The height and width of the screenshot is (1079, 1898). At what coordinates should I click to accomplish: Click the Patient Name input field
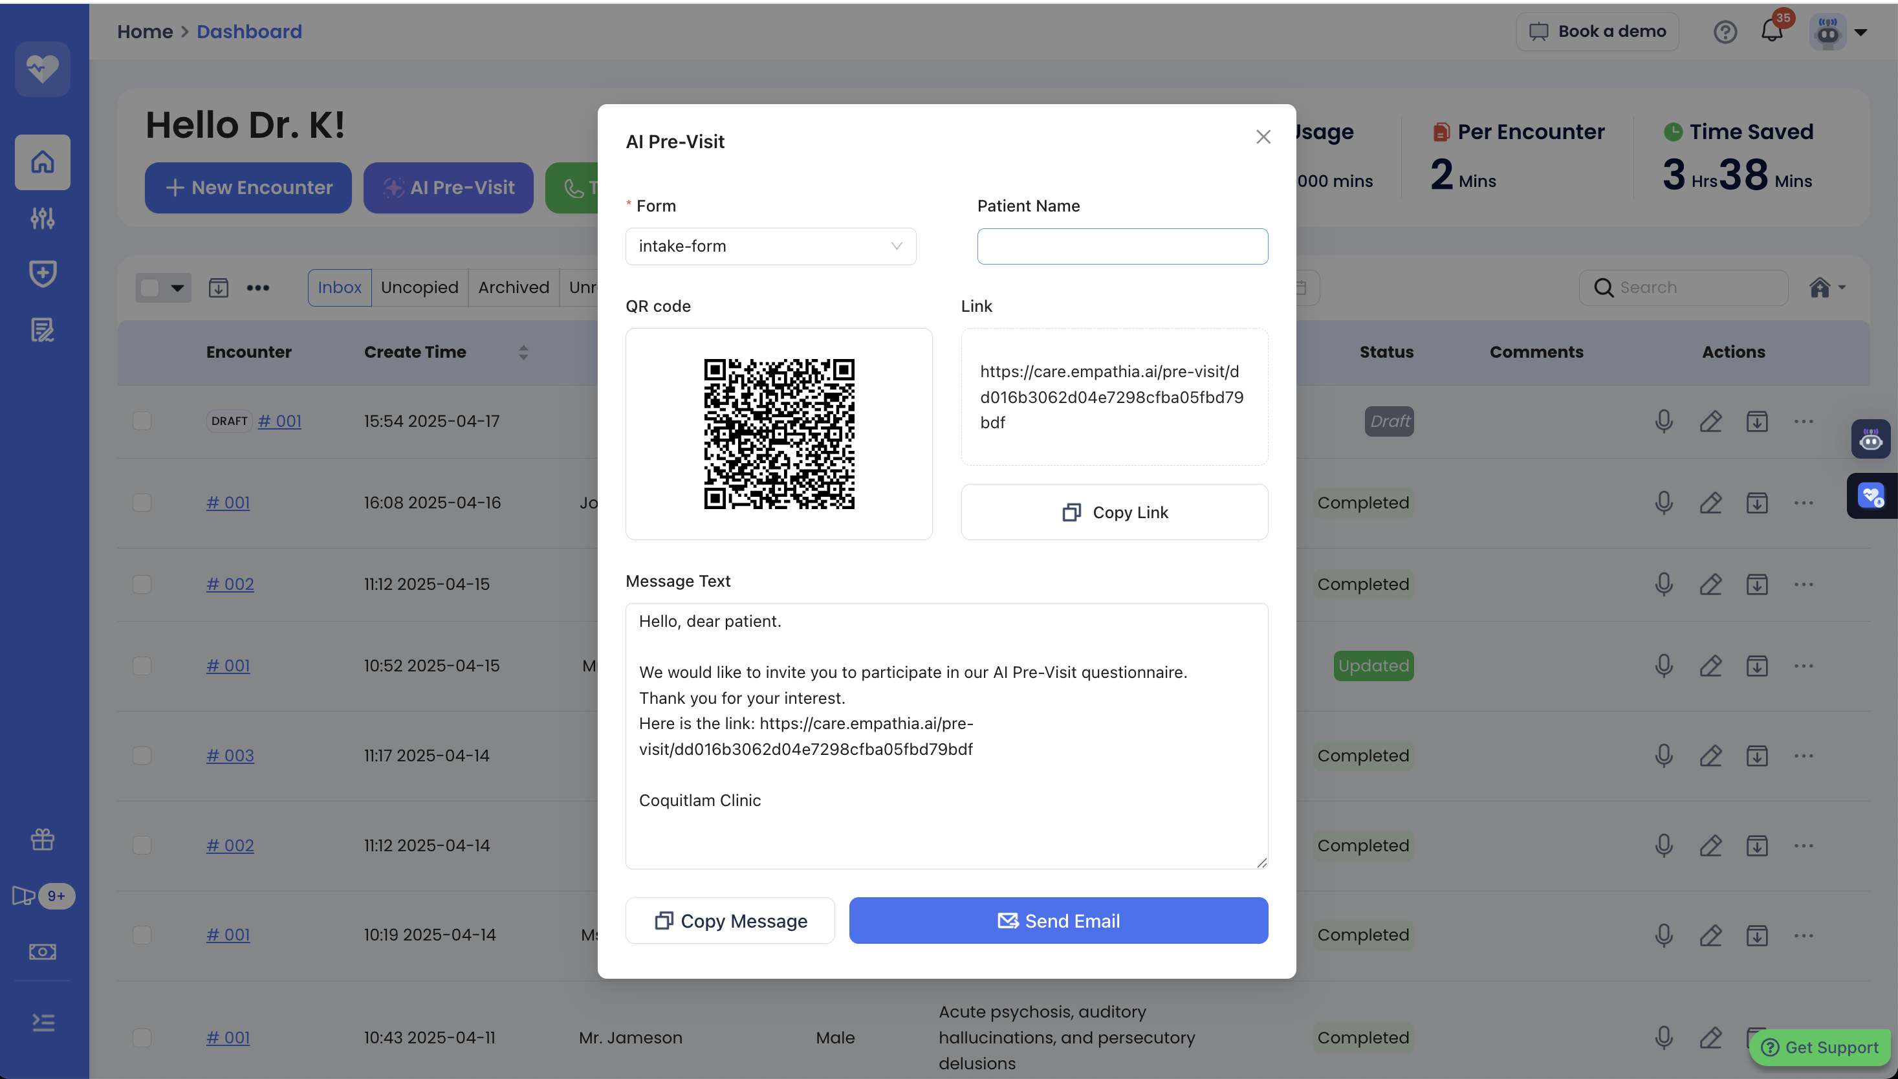click(x=1122, y=246)
